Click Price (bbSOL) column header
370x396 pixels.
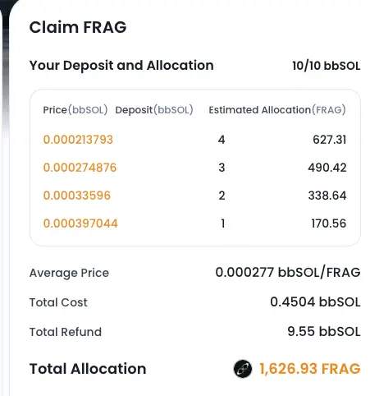point(75,110)
